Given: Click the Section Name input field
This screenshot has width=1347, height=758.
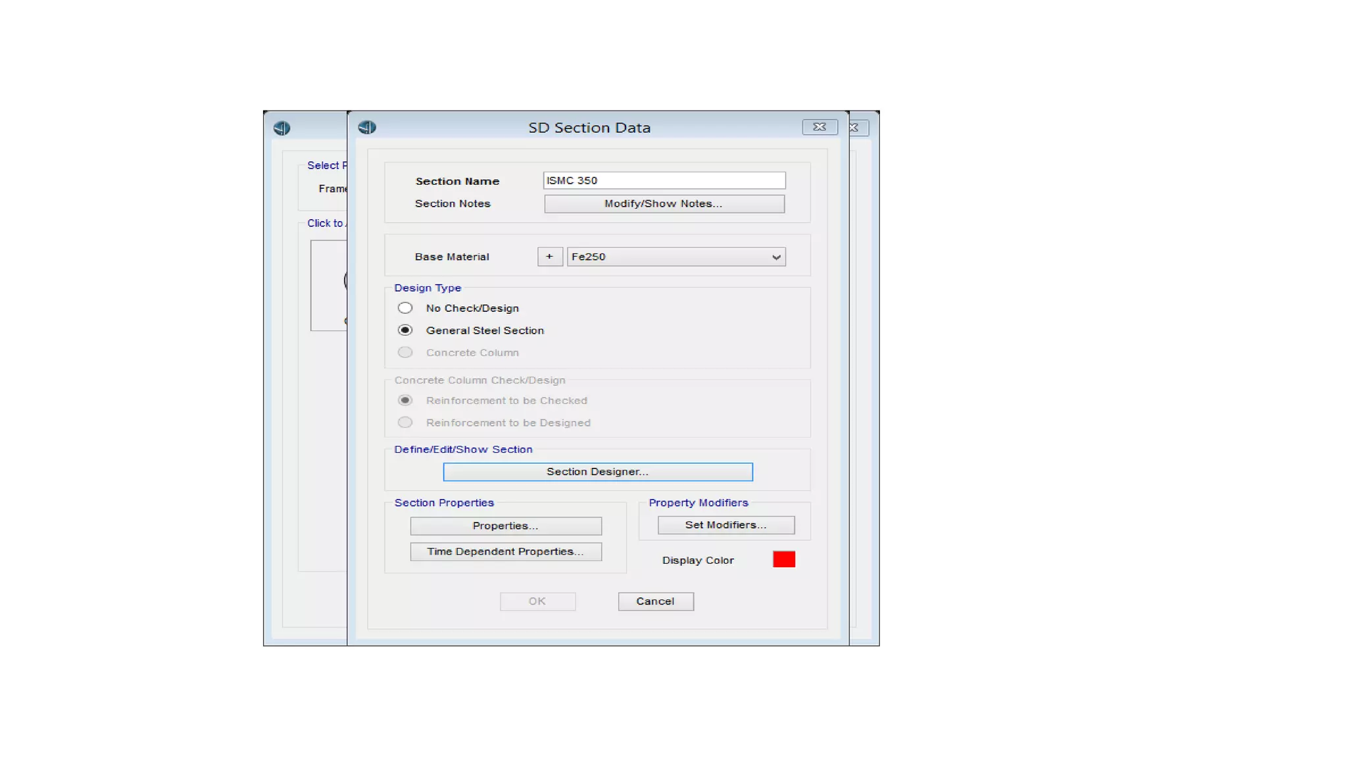Looking at the screenshot, I should pos(664,180).
